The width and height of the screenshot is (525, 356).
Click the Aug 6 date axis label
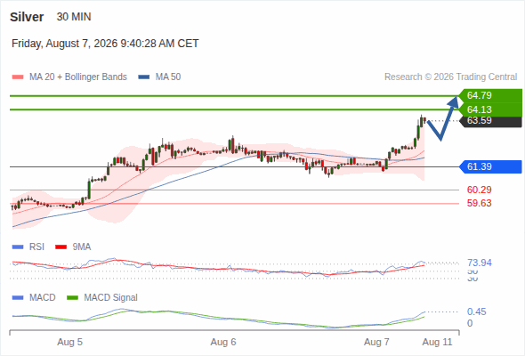click(223, 342)
